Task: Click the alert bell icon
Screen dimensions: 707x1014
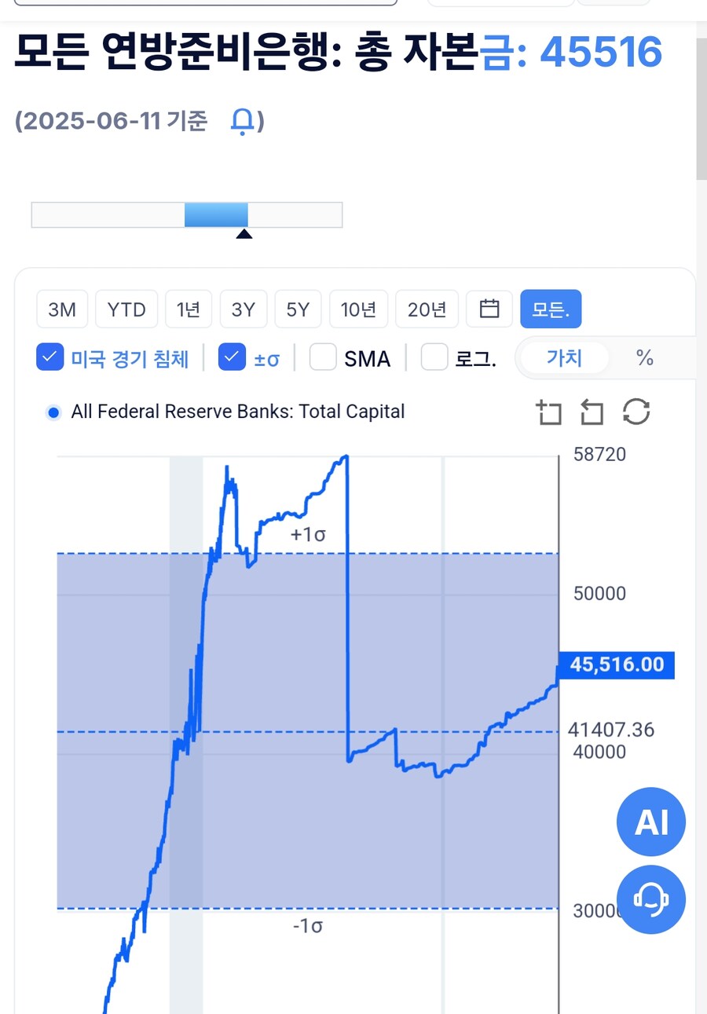Action: tap(243, 122)
